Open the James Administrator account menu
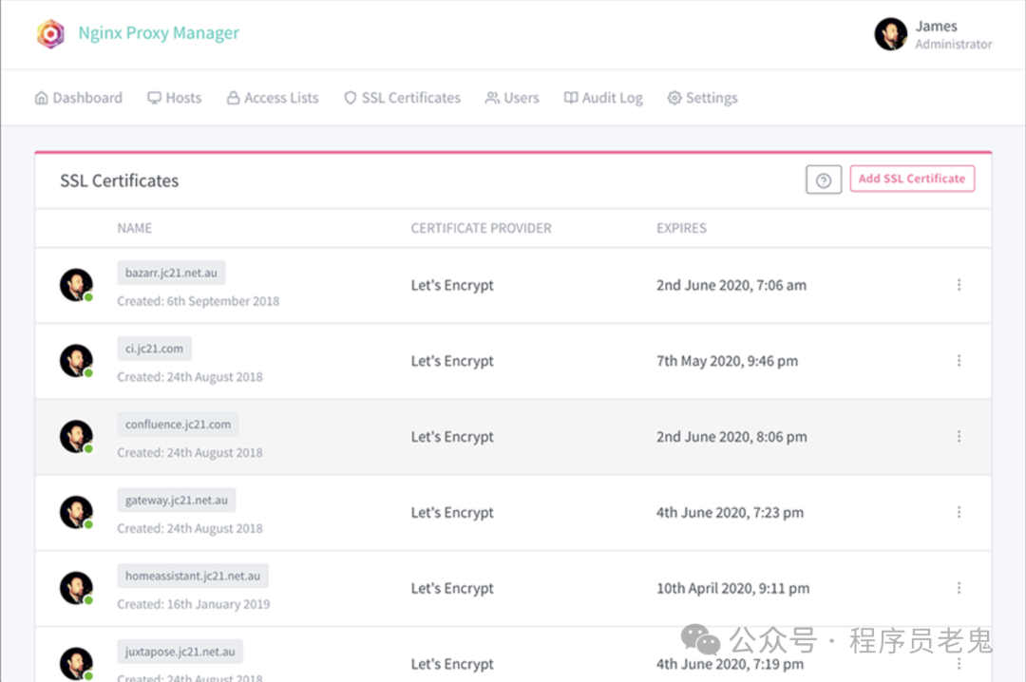Viewport: 1026px width, 682px height. pyautogui.click(x=933, y=34)
